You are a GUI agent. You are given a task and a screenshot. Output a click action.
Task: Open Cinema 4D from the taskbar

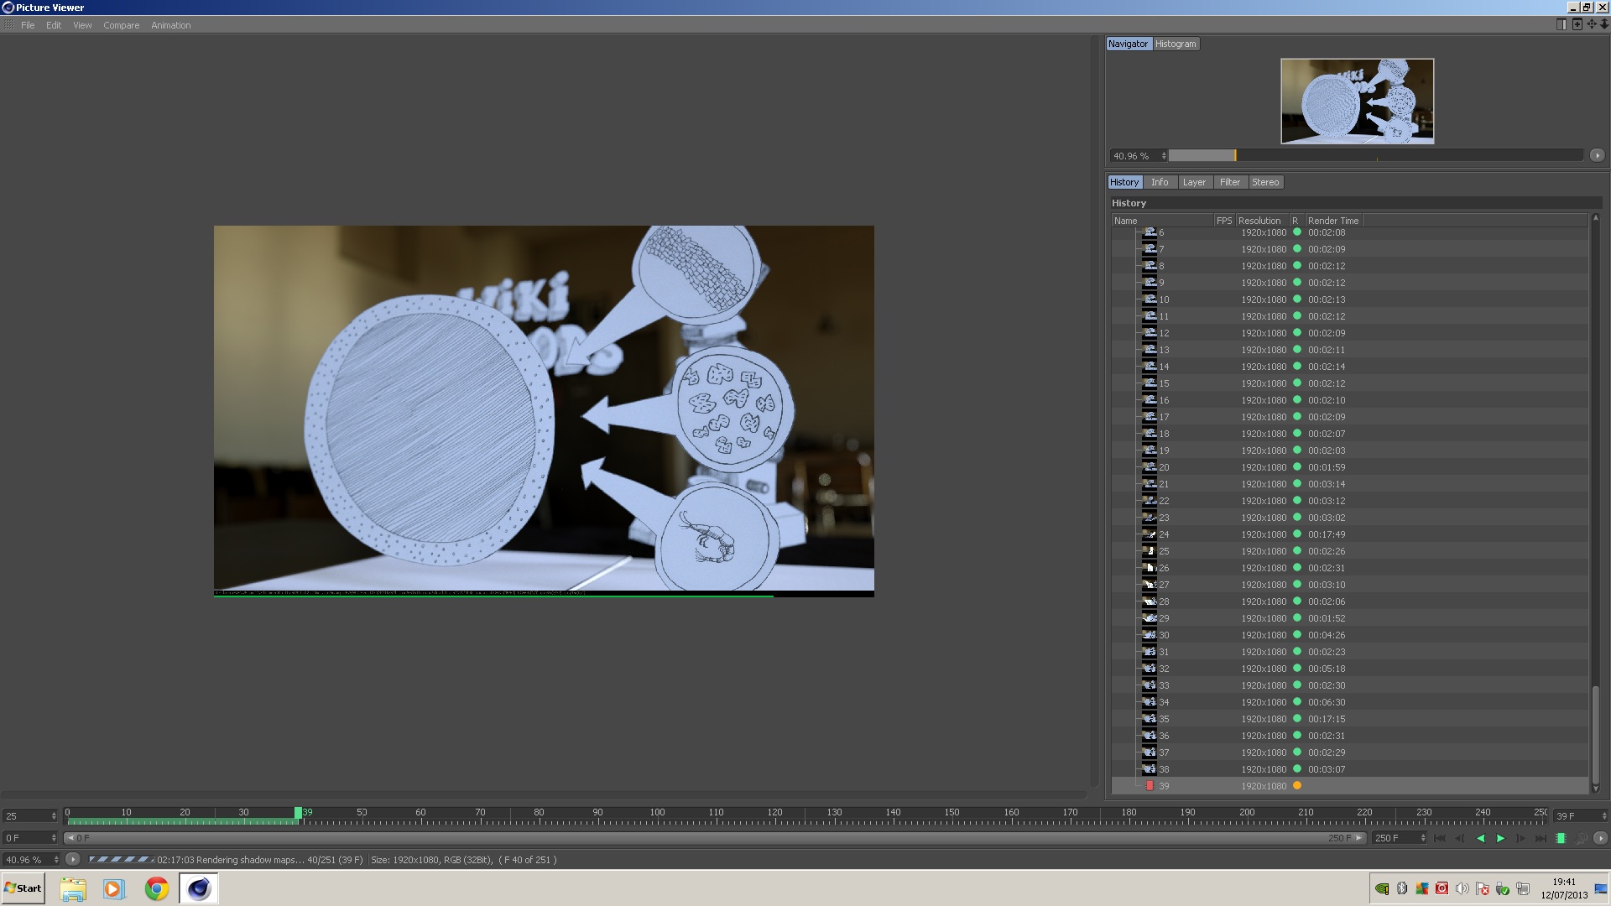199,888
